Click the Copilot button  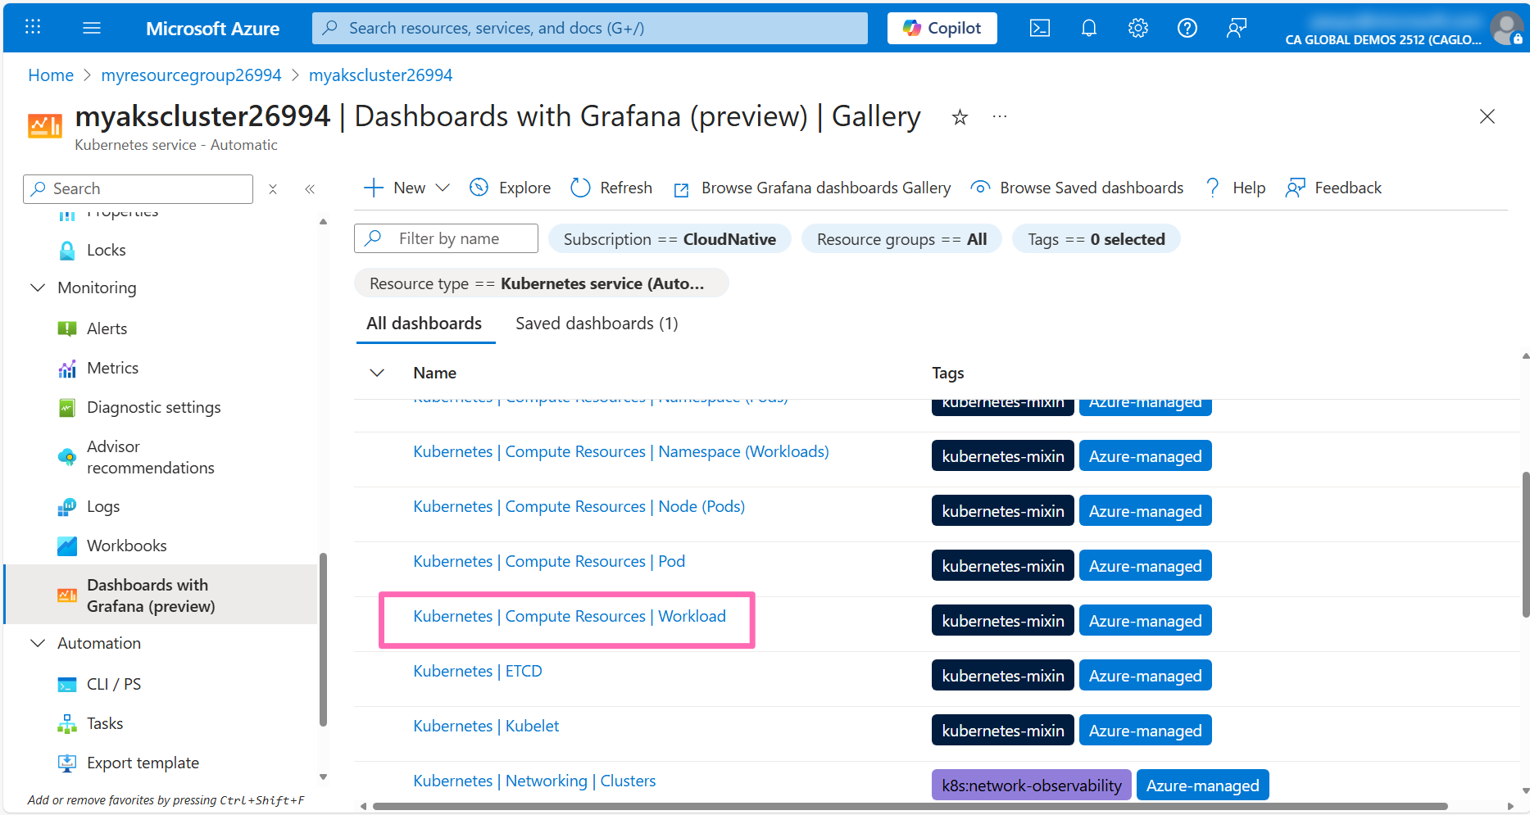click(x=942, y=28)
